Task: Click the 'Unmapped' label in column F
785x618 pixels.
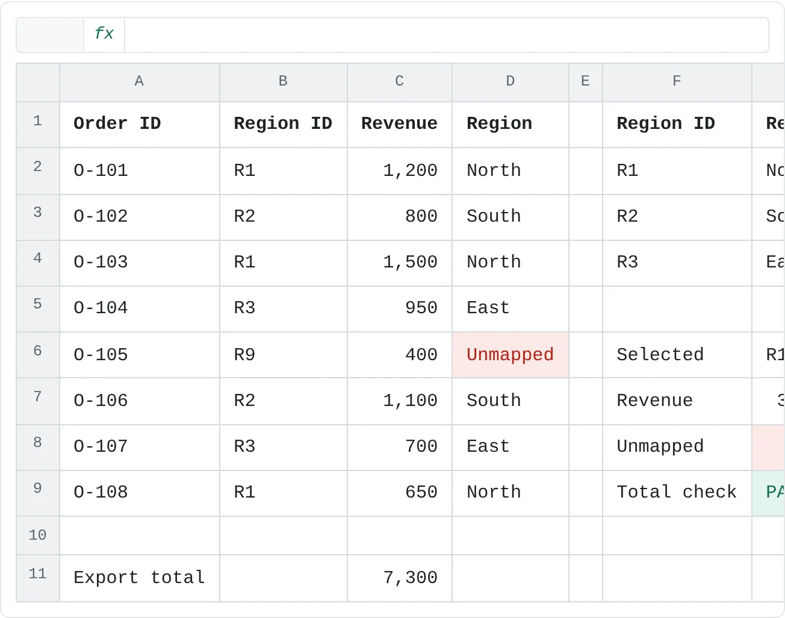Action: 677,447
